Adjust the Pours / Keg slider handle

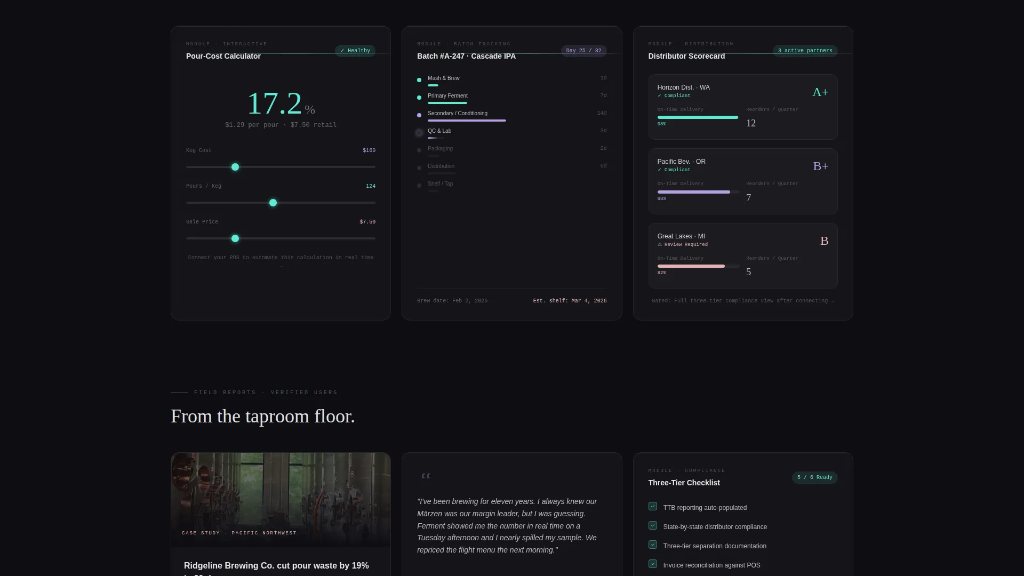273,203
